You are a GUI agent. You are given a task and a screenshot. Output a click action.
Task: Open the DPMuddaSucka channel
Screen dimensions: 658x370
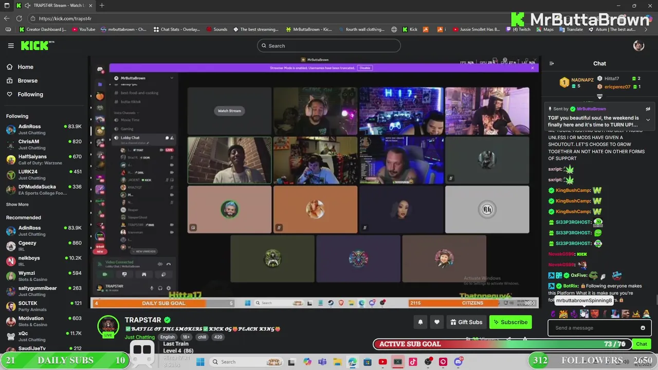tap(44, 190)
